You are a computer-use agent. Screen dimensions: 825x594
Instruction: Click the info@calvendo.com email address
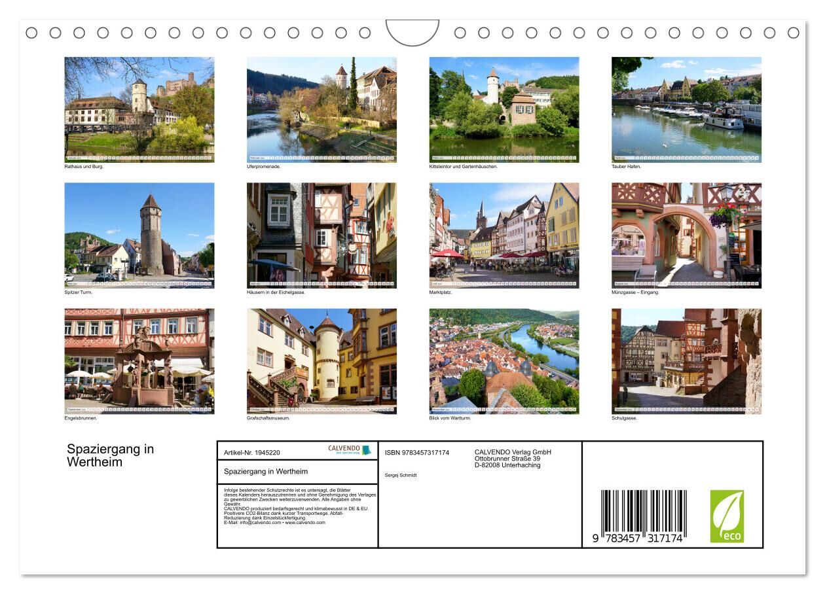click(261, 523)
